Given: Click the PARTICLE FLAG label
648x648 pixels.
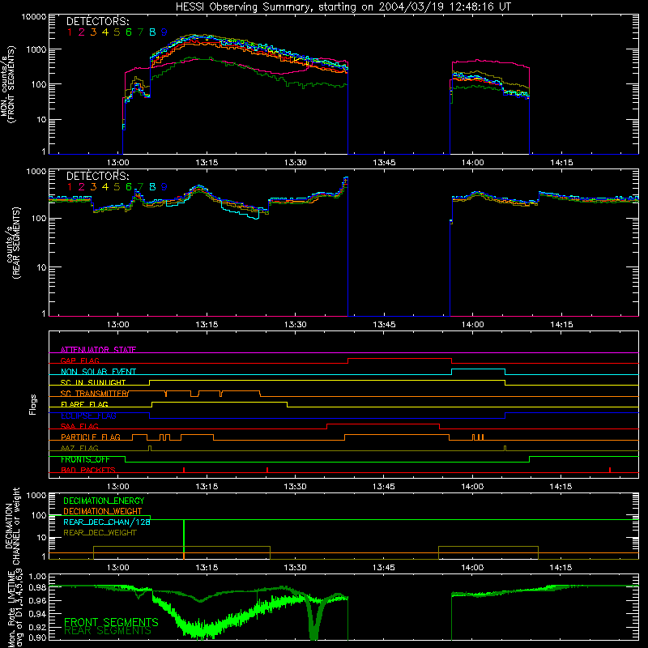Looking at the screenshot, I should tap(91, 437).
